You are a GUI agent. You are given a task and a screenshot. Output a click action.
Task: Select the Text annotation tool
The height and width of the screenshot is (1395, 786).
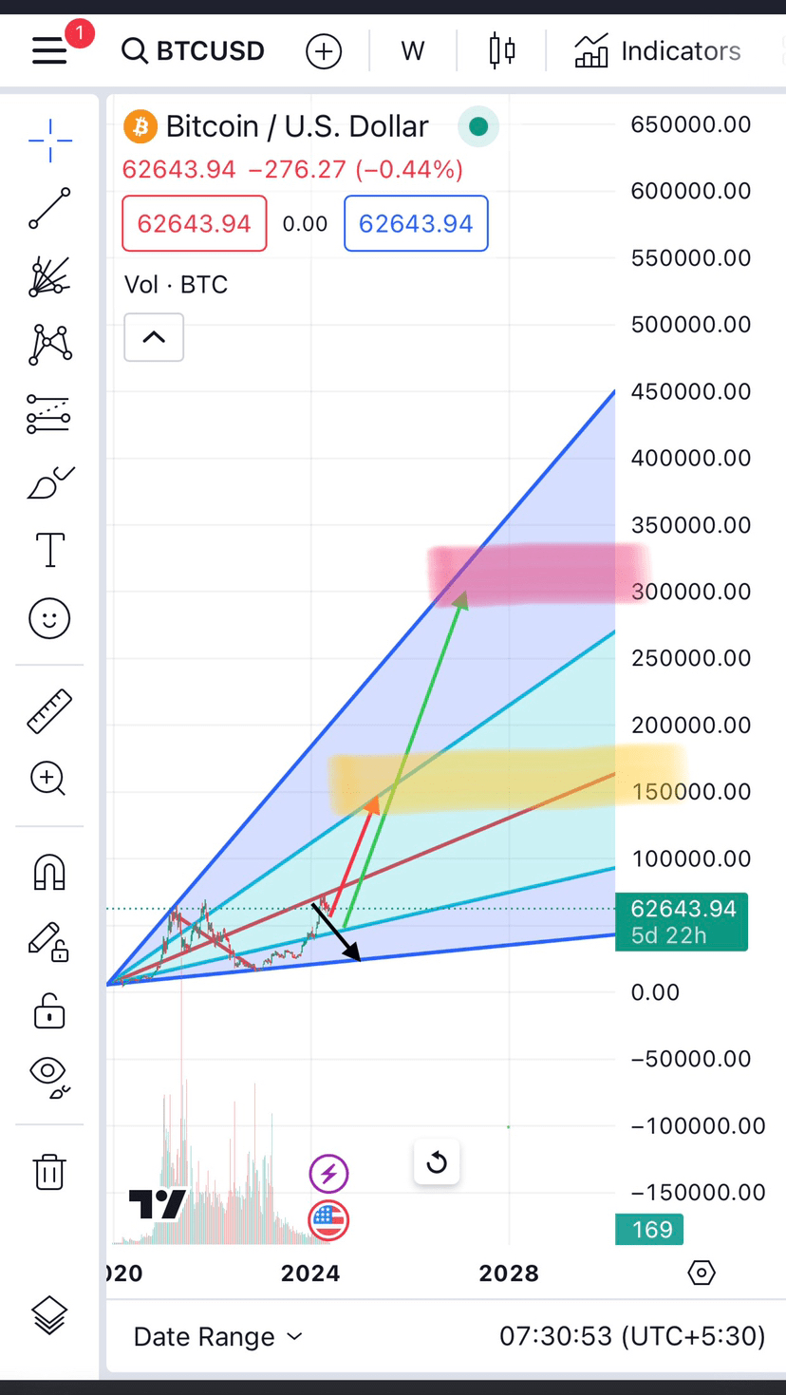[49, 550]
